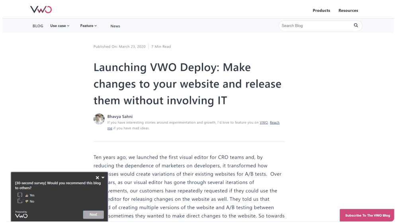This screenshot has width=398, height=223.
Task: Click the thumbs down icon beside No
Action: click(27, 202)
